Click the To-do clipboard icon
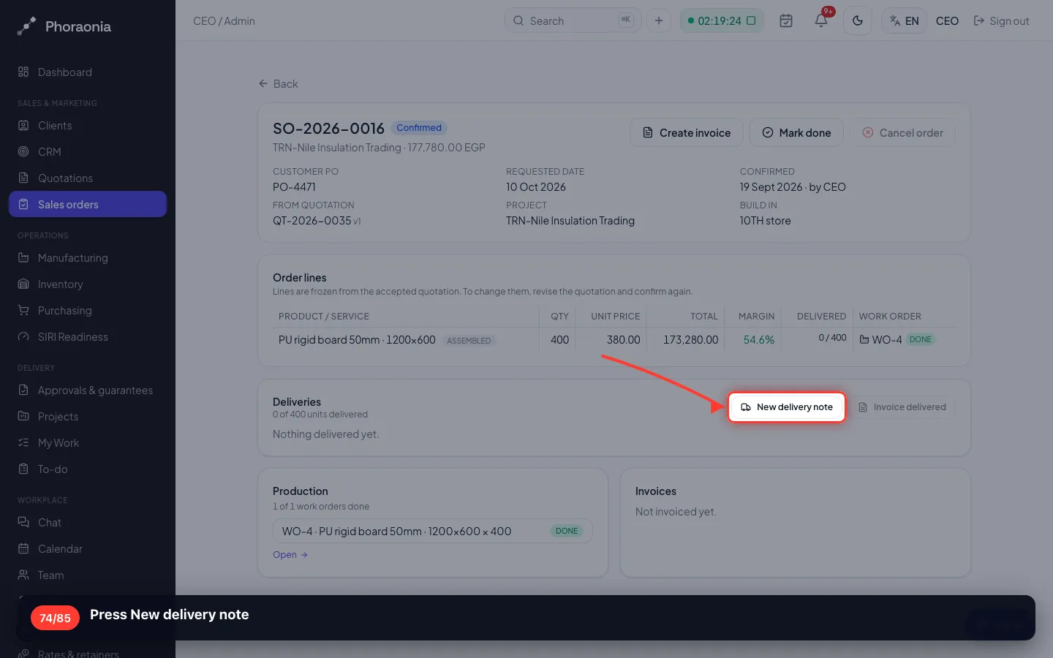 pyautogui.click(x=23, y=469)
